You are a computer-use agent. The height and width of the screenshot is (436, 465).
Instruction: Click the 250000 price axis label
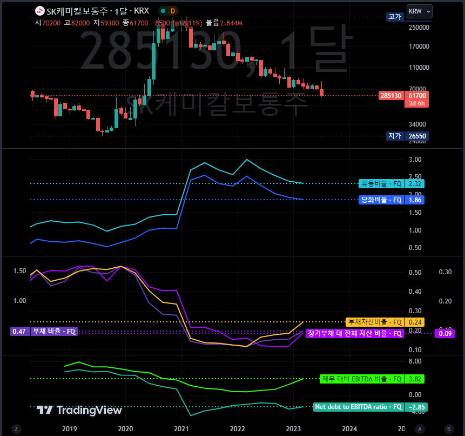(419, 28)
